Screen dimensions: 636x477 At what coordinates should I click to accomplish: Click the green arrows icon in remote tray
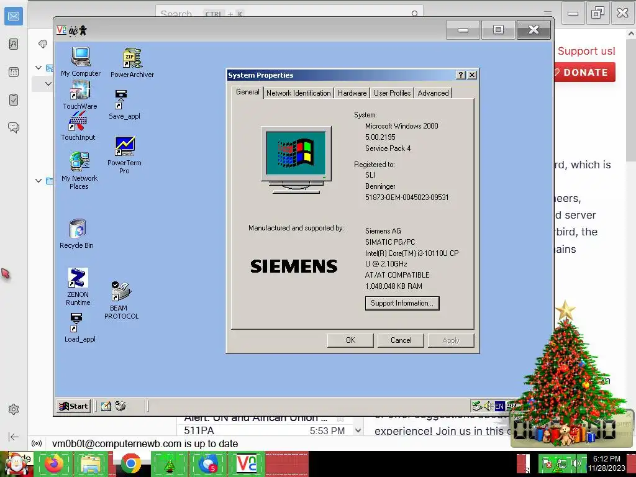click(477, 406)
